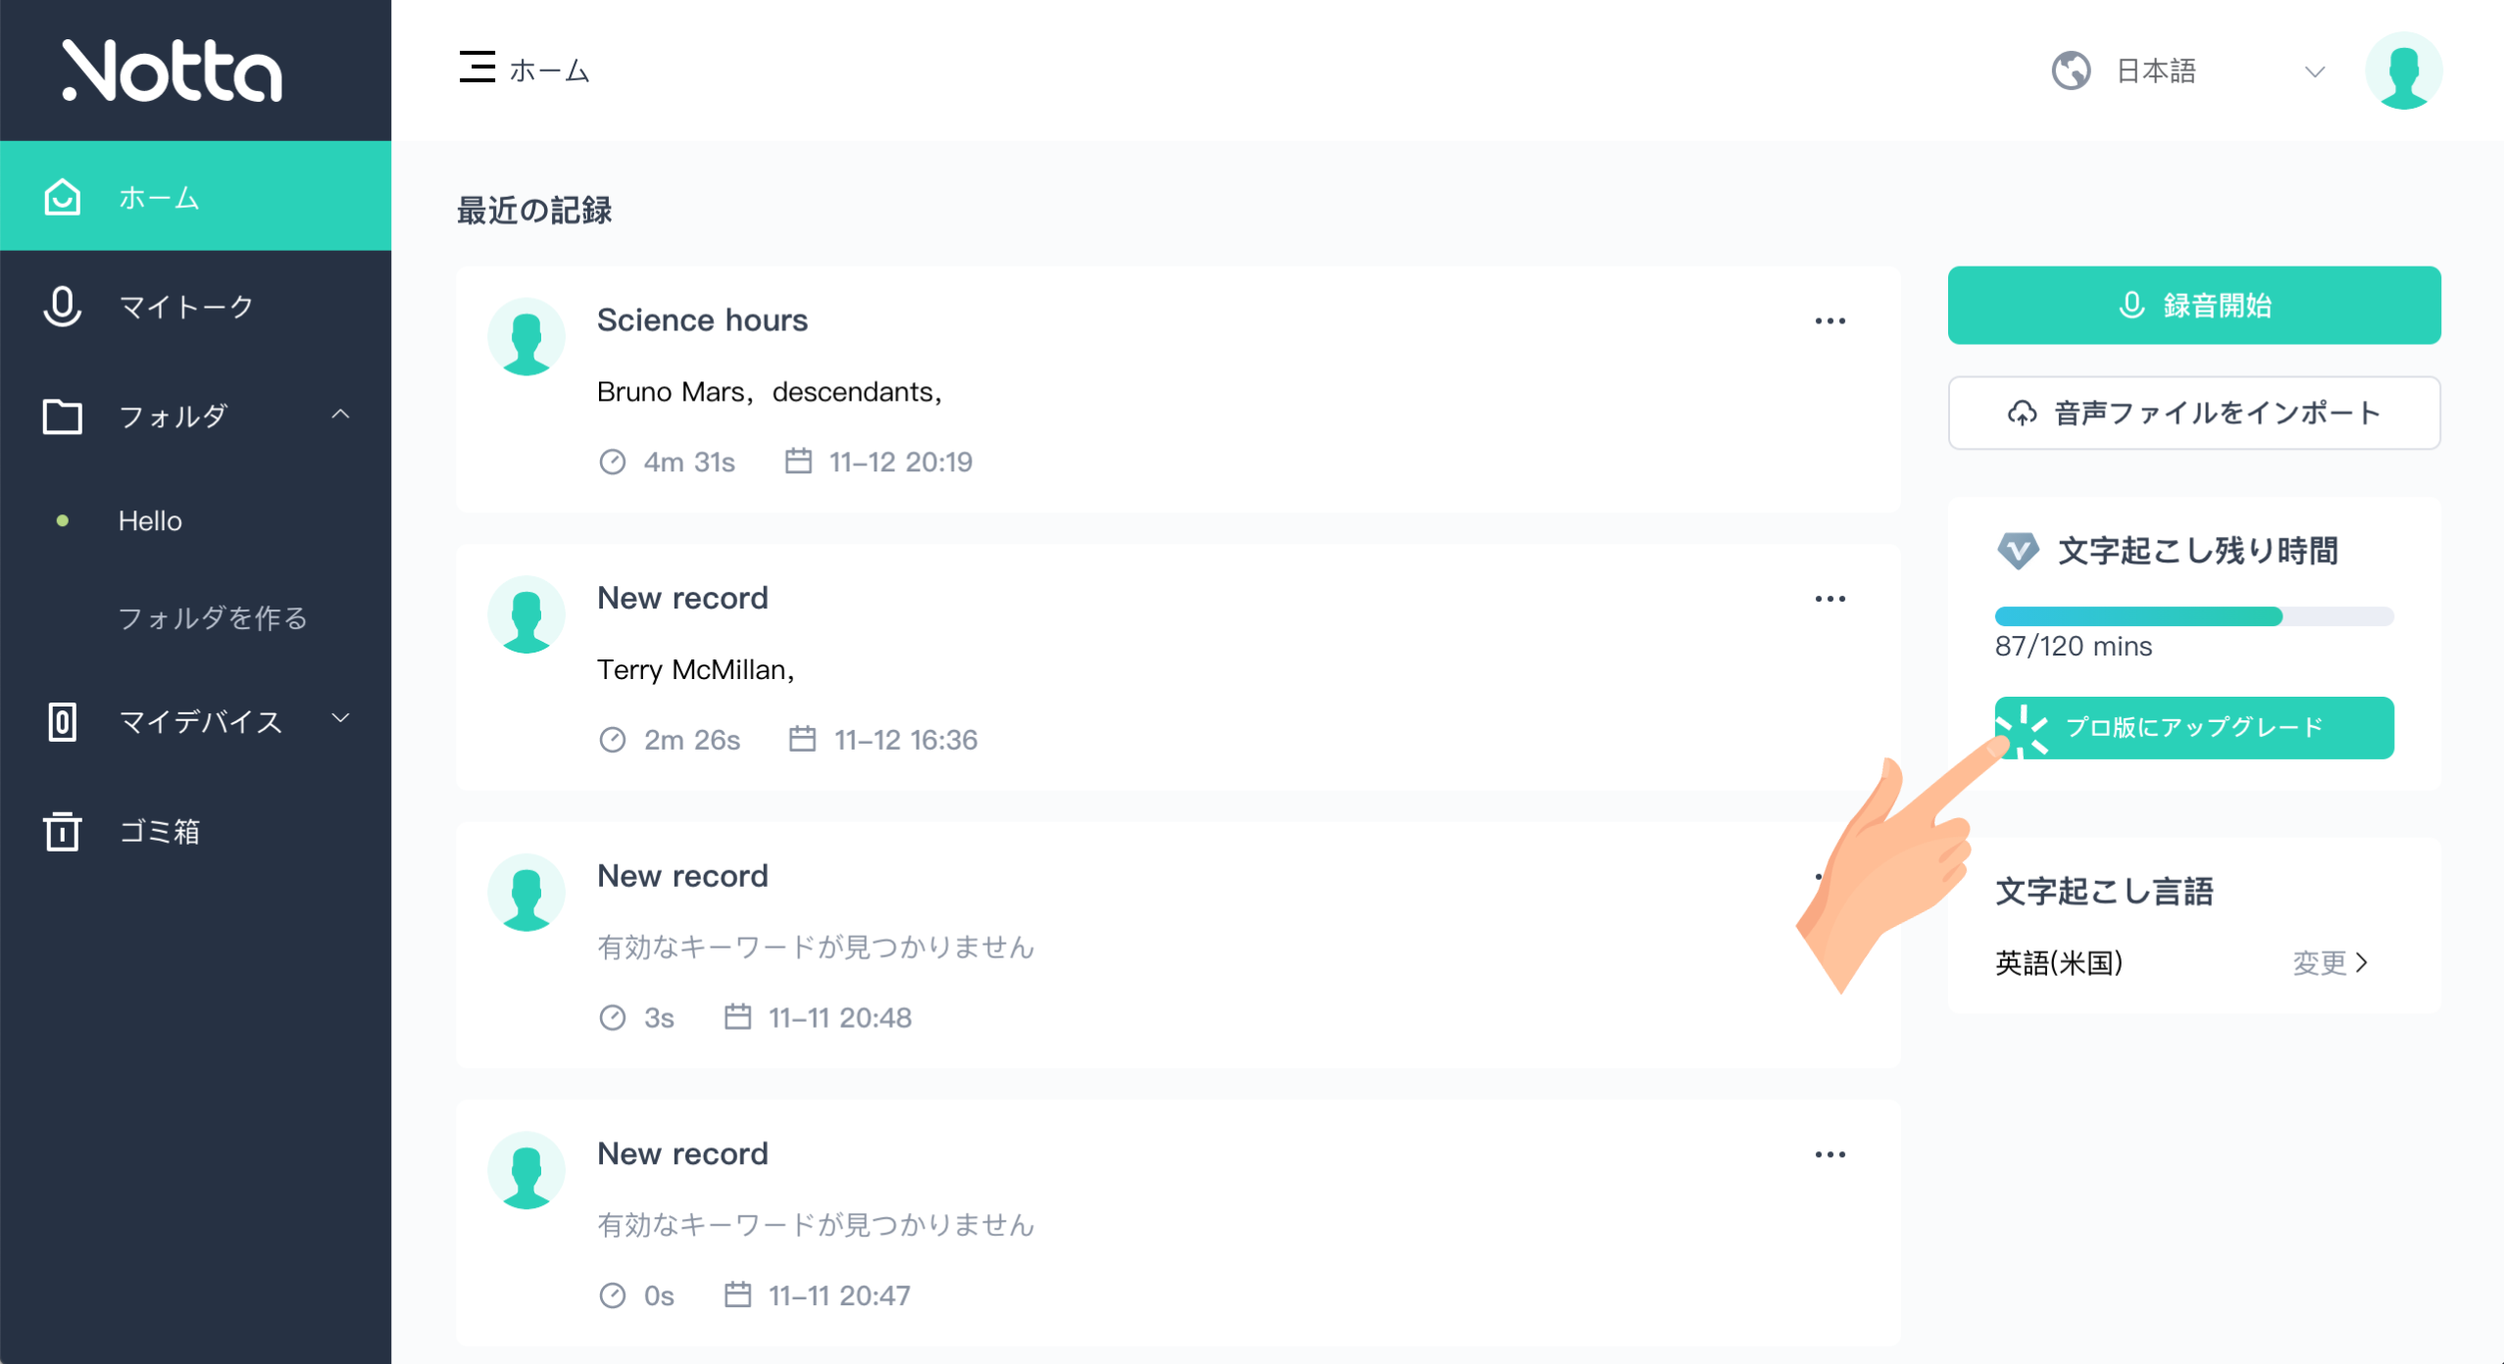Open the フォルダ sidebar icon
This screenshot has height=1364, width=2504.
tap(61, 415)
